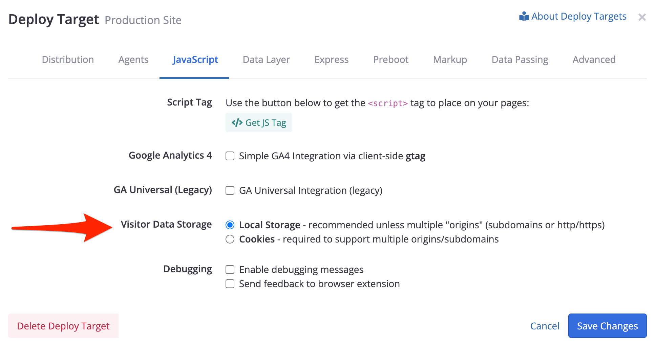Enable Simple GA4 Integration checkbox

[230, 156]
